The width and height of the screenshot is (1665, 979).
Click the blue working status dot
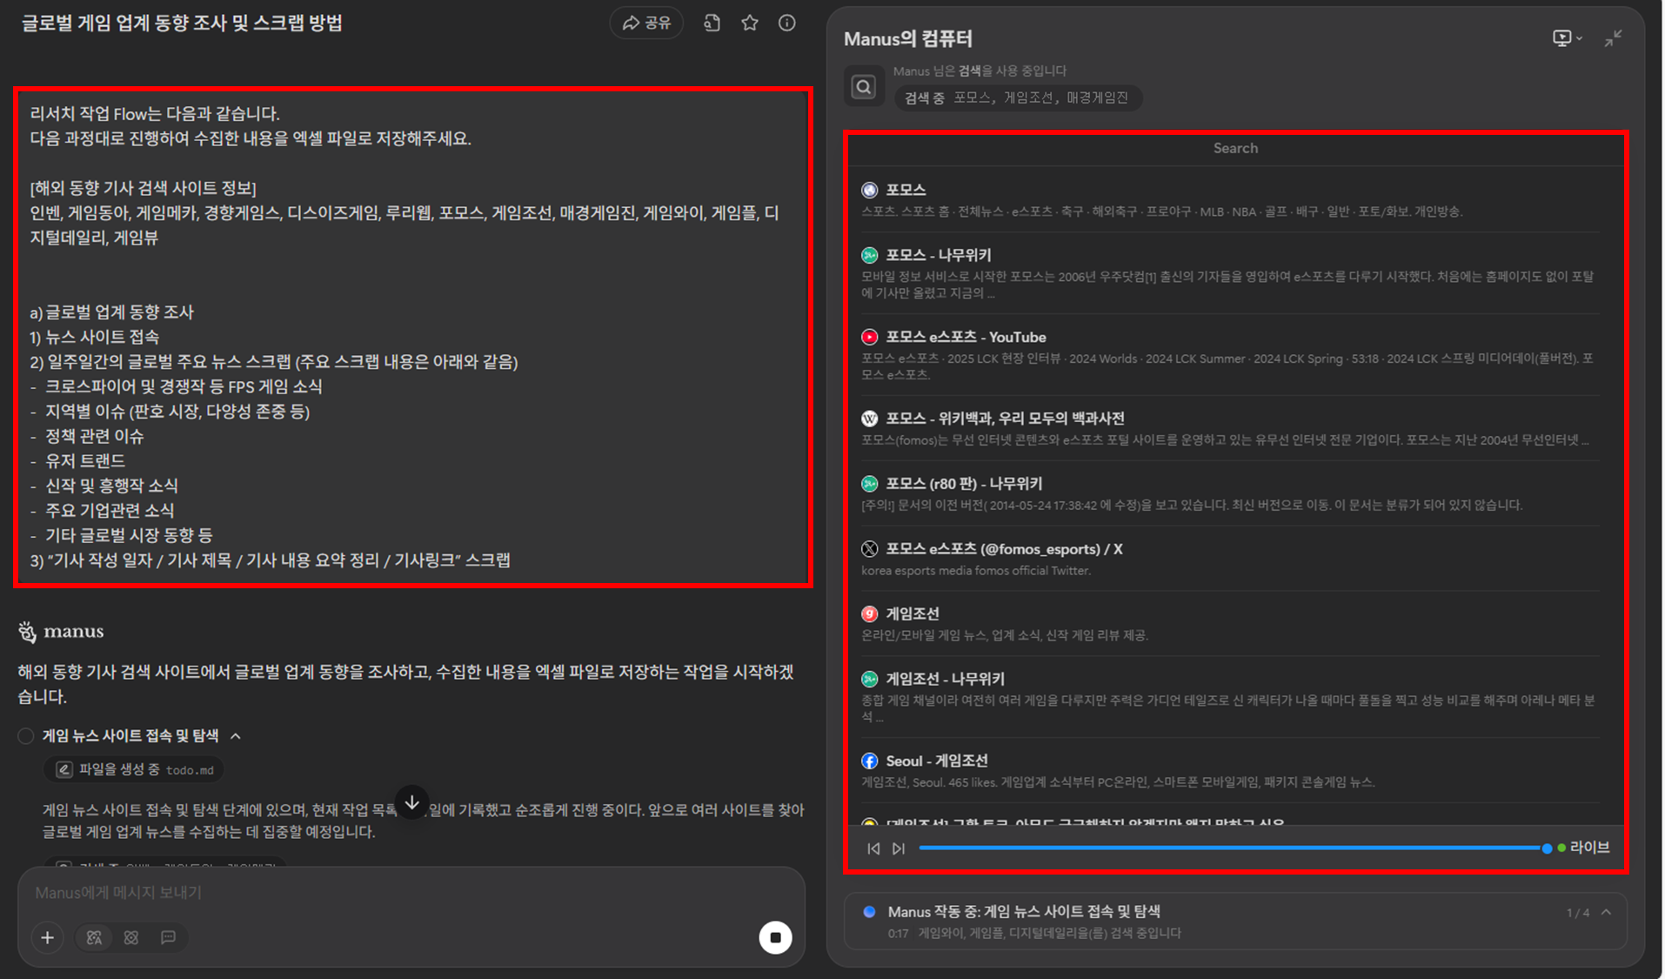868,912
